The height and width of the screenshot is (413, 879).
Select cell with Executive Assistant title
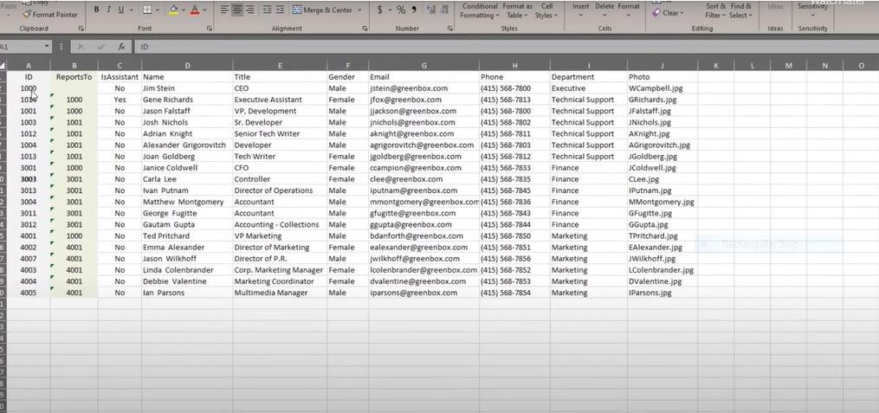tap(281, 100)
